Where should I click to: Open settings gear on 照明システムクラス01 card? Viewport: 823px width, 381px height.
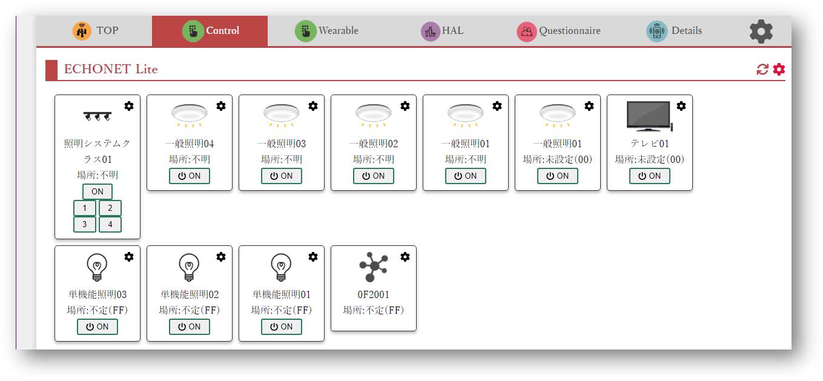[x=129, y=106]
